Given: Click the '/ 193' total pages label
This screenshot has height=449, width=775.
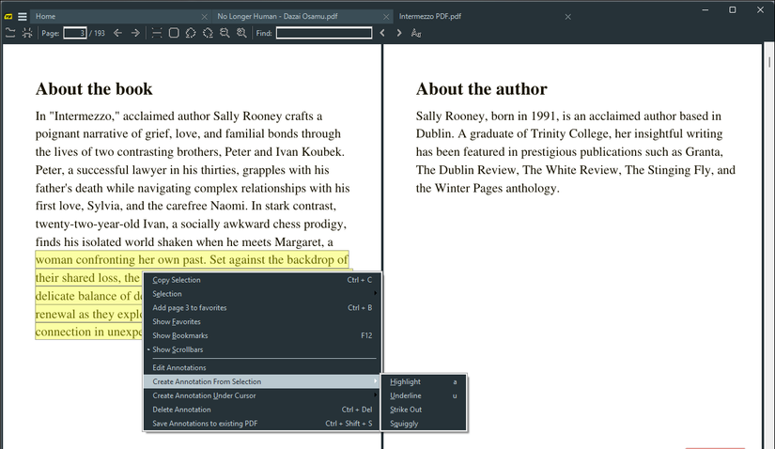Looking at the screenshot, I should click(97, 33).
